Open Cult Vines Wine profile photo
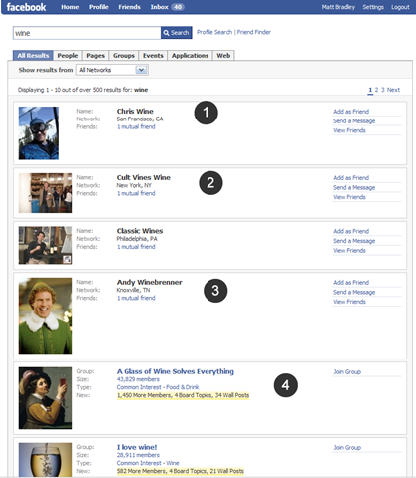 pyautogui.click(x=45, y=193)
